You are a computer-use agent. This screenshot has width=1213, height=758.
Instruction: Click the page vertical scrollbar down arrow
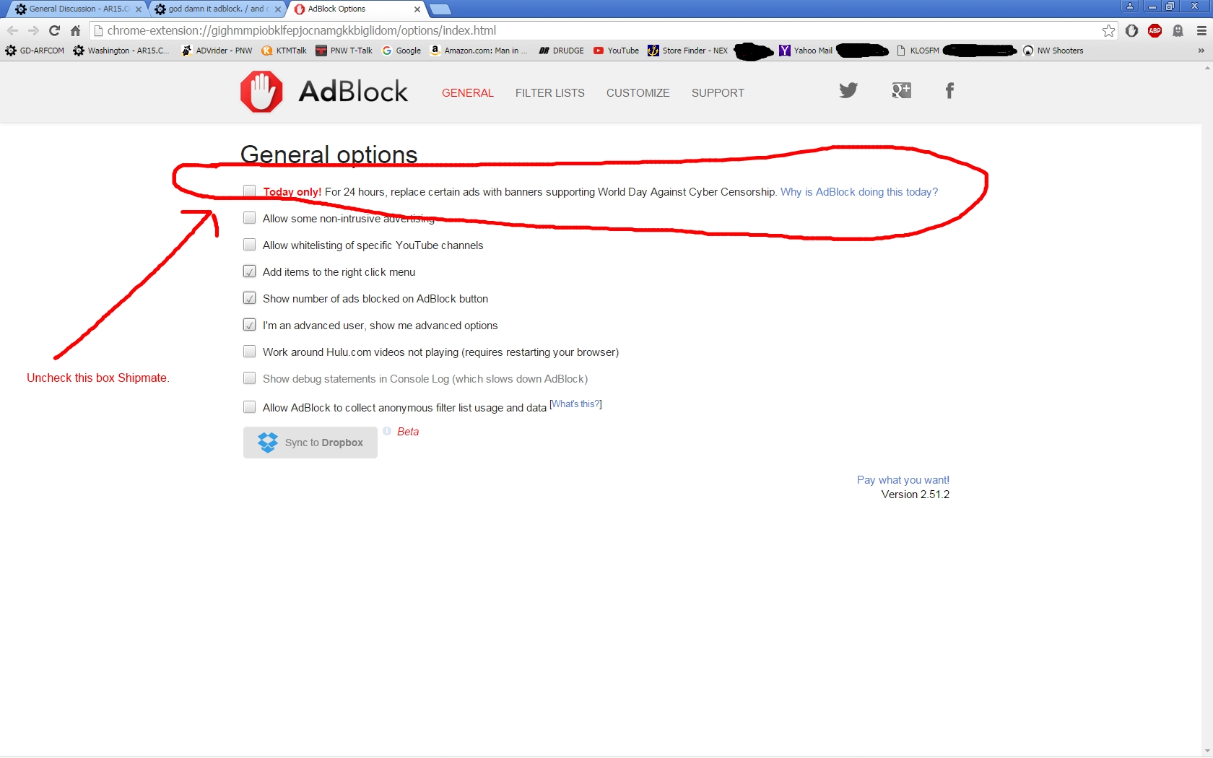click(1207, 752)
